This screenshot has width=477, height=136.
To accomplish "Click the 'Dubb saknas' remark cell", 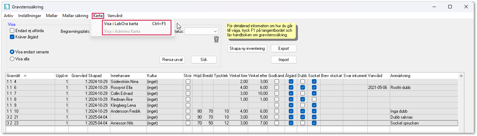I will pyautogui.click(x=424, y=117).
